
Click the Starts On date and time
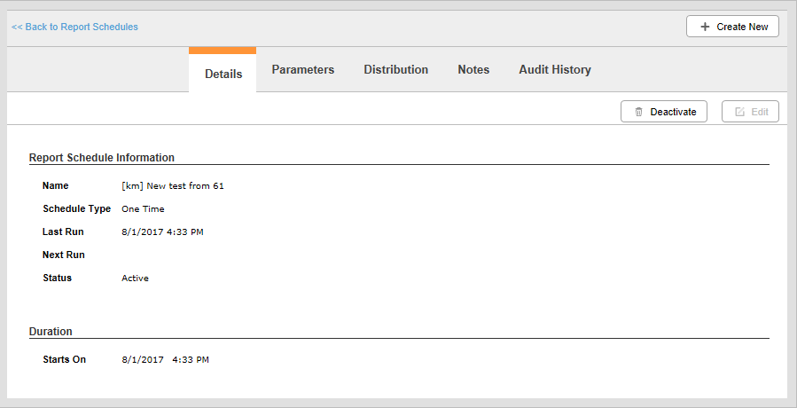[x=165, y=360]
